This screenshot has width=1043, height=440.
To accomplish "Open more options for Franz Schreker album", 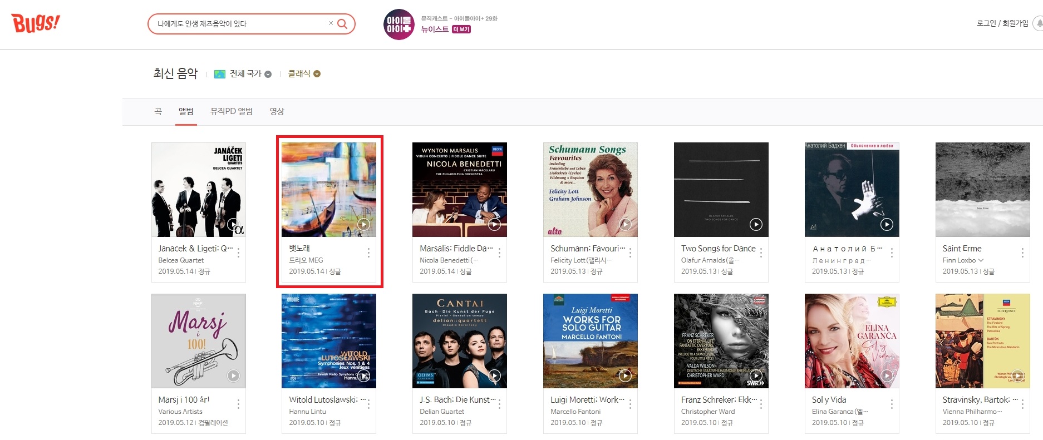I will (761, 404).
